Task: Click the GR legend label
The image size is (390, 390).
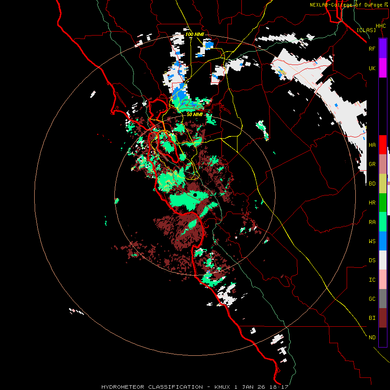Action: tap(372, 164)
